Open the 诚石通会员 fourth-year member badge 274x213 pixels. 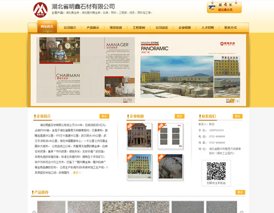tap(224, 8)
